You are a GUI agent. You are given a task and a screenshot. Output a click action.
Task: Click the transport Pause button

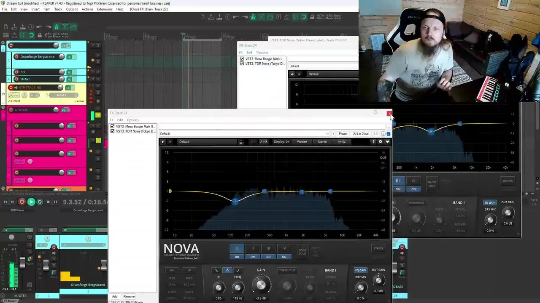(56, 202)
